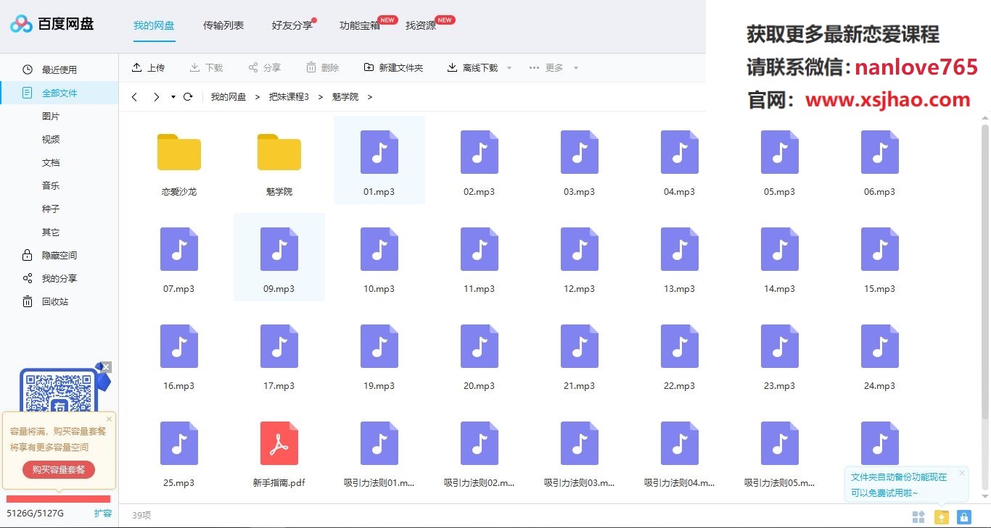Refresh the current folder listing

pos(188,97)
